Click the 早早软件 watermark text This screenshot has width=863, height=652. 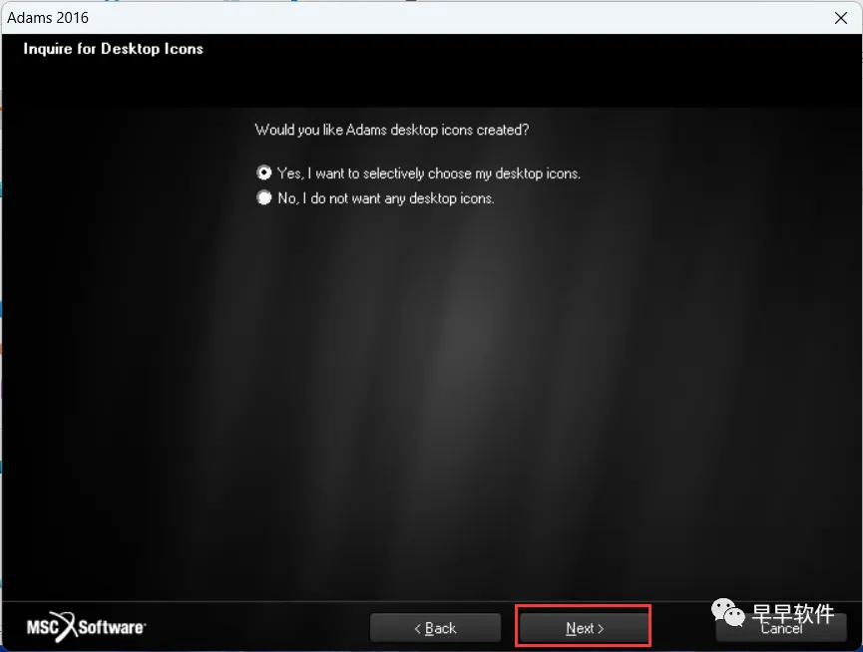tap(793, 613)
